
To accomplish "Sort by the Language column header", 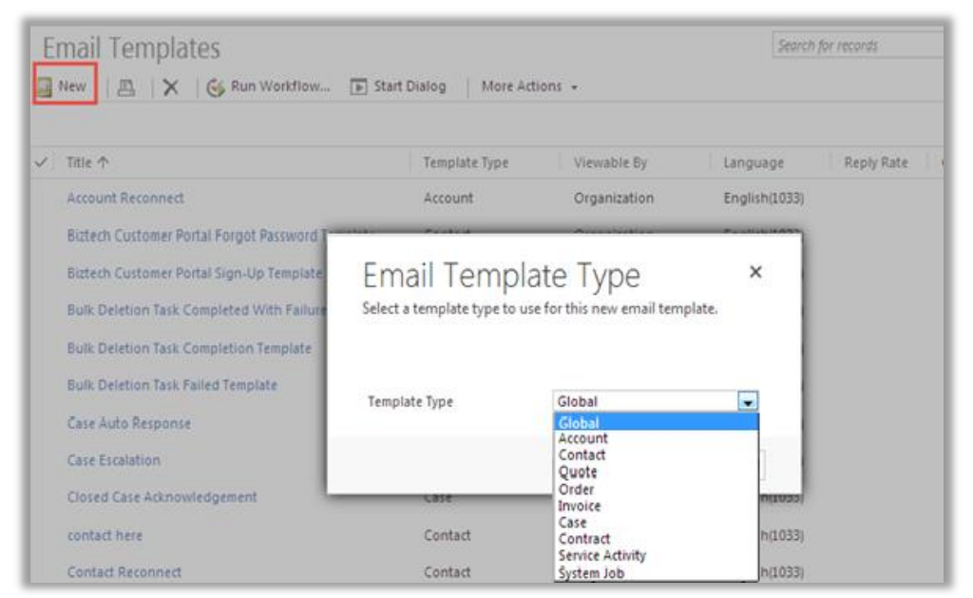I will [x=754, y=162].
